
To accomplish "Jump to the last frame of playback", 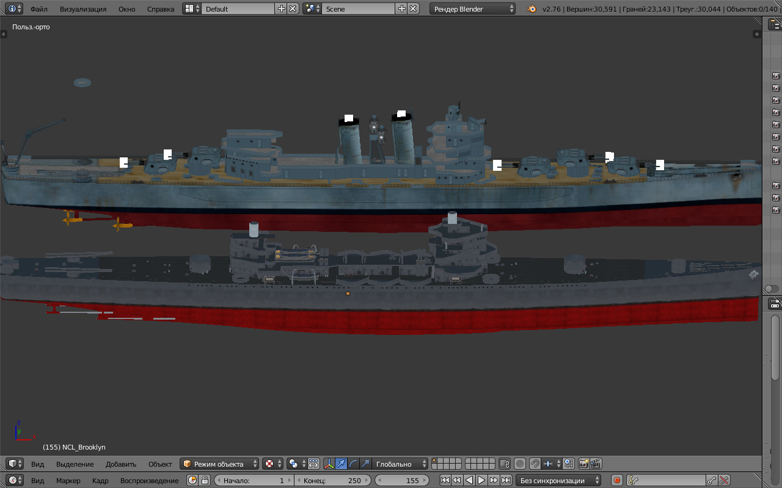I will pyautogui.click(x=506, y=481).
